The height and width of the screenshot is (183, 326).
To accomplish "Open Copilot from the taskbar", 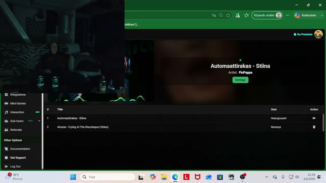I will click(153, 177).
